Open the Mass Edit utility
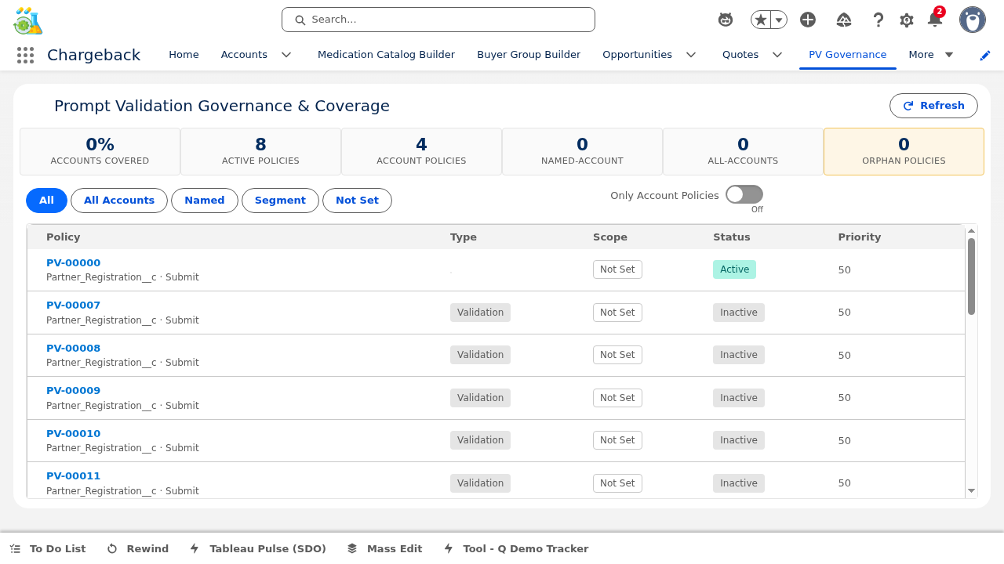 pyautogui.click(x=384, y=549)
